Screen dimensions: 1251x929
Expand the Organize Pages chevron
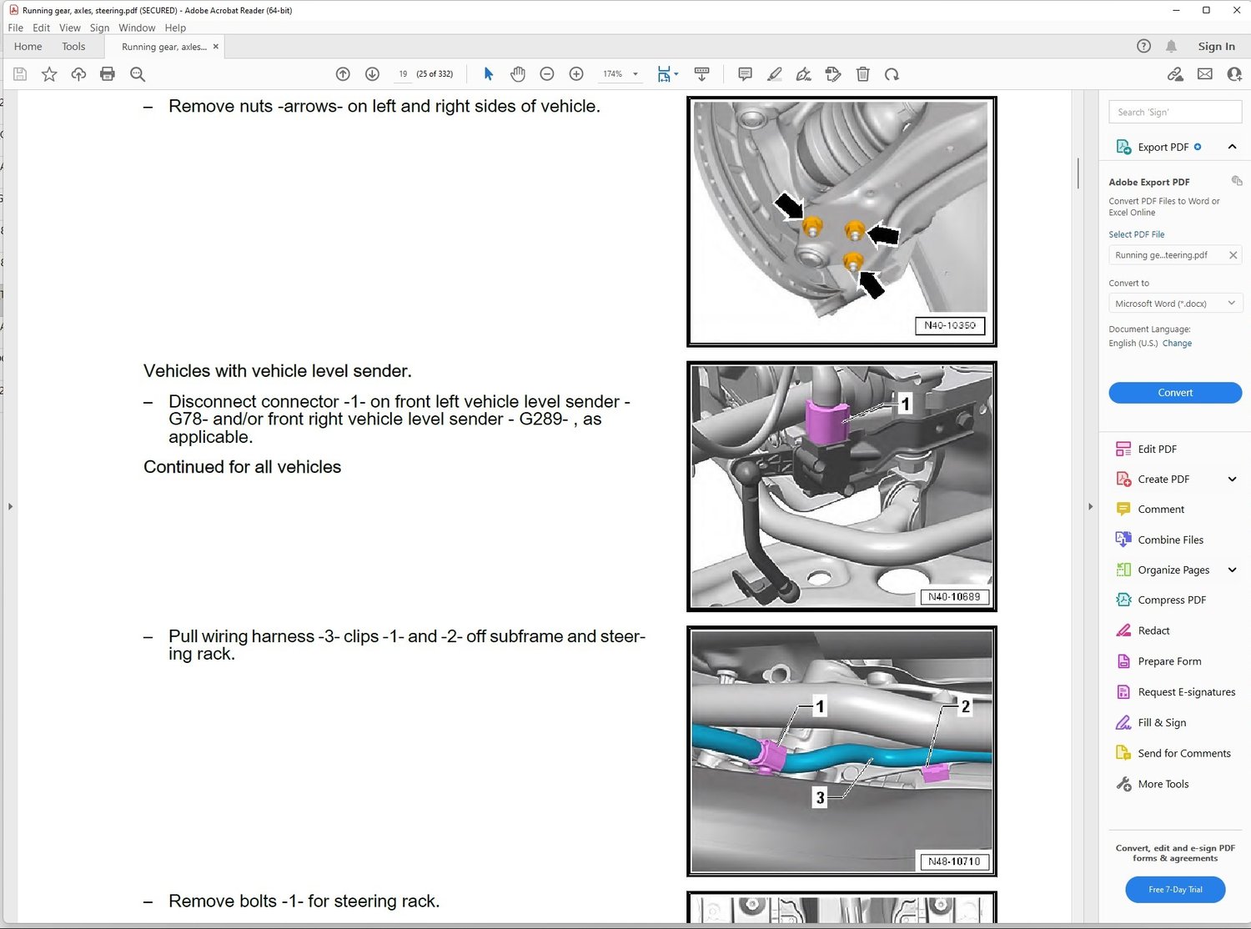[x=1232, y=570]
